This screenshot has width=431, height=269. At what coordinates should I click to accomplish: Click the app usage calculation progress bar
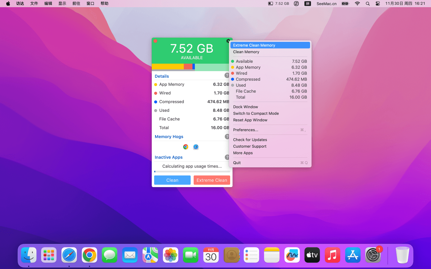192,172
